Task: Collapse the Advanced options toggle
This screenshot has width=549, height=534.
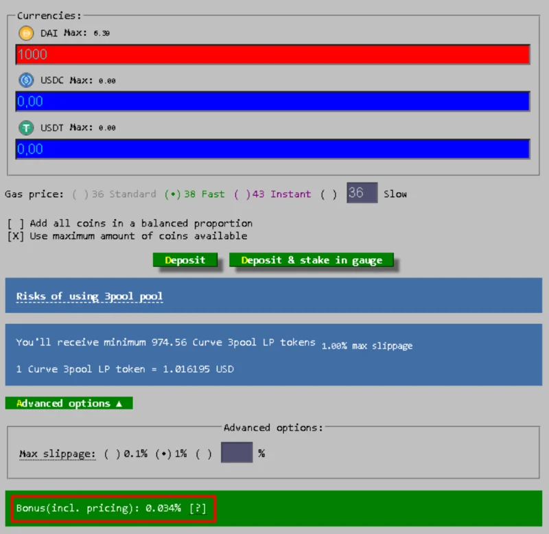Action: point(69,404)
